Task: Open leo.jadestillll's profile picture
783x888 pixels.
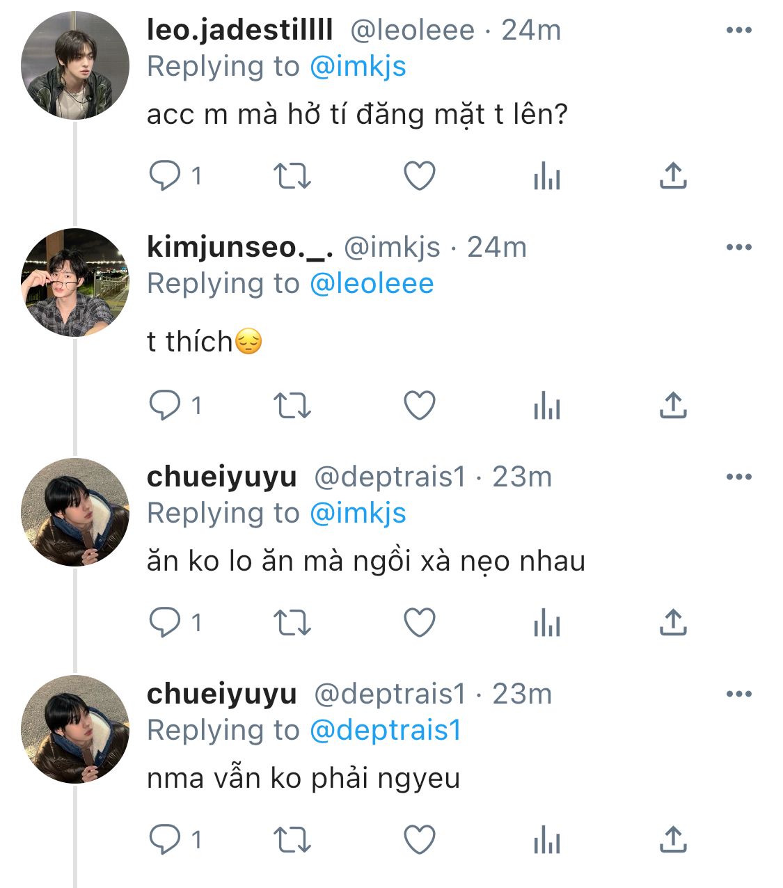Action: 75,66
